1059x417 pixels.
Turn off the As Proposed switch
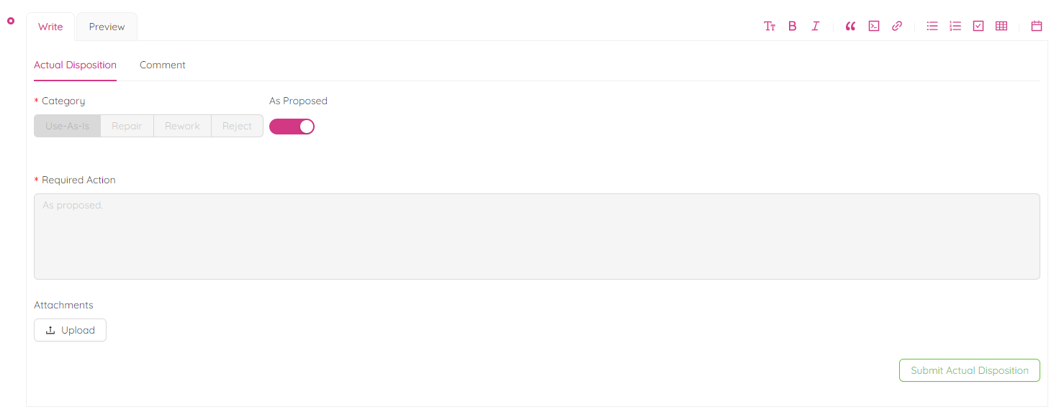pyautogui.click(x=292, y=127)
